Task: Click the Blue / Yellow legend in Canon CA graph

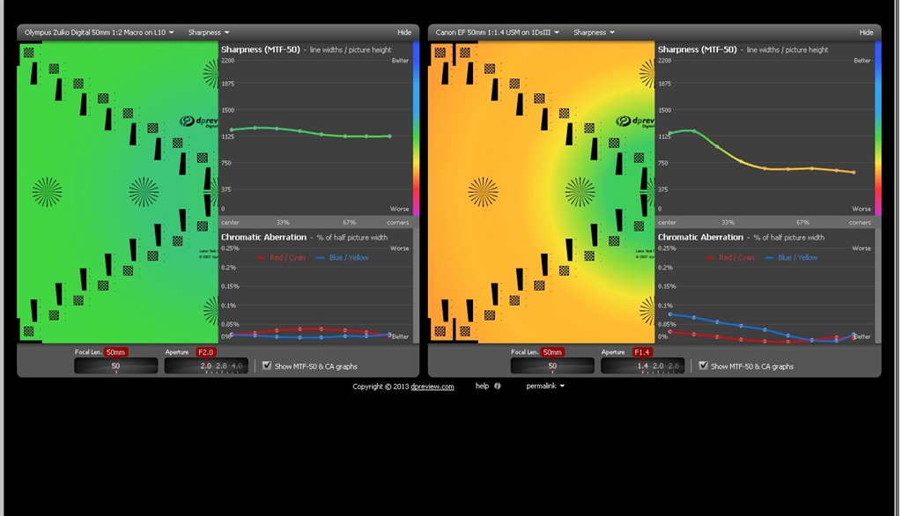Action: pyautogui.click(x=792, y=258)
